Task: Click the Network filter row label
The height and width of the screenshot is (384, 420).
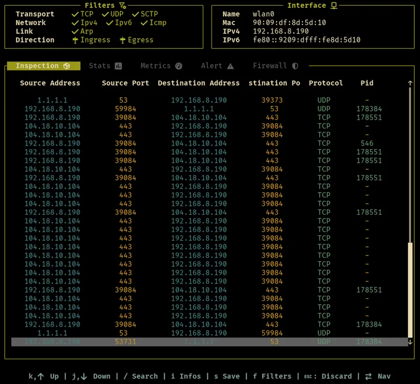Action: tap(30, 23)
